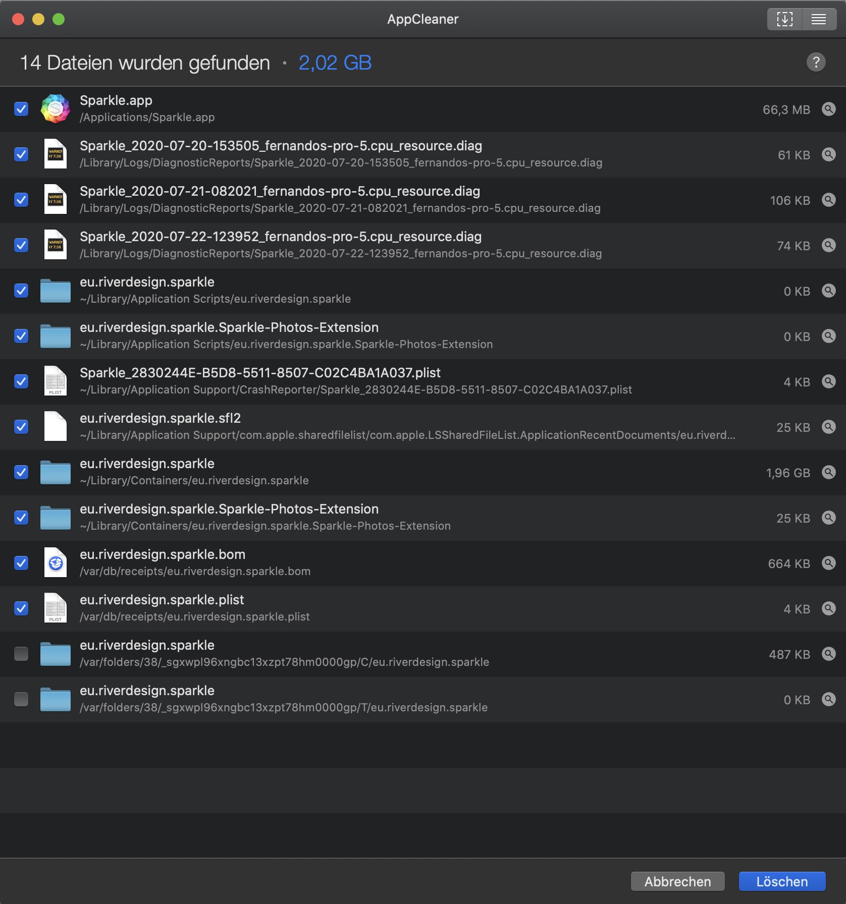Check the 487 KB /C/eu.riverdesign.sparkle folder checkbox

[21, 654]
